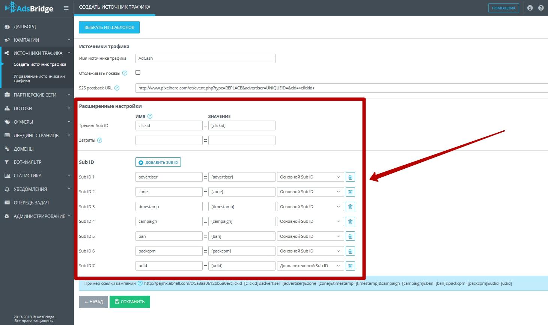The height and width of the screenshot is (325, 548).
Task: Open Sub ID 3 type dropdown
Action: click(x=310, y=207)
